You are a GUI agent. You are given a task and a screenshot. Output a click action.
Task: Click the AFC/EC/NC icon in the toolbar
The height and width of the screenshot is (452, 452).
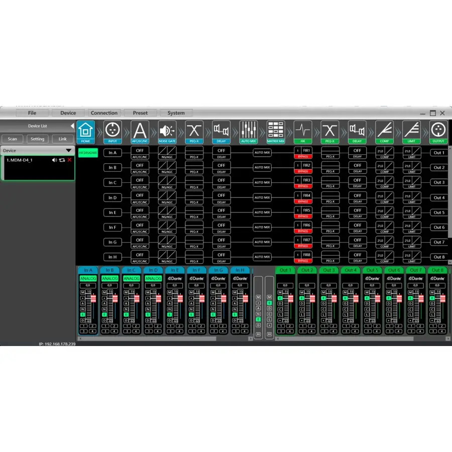(140, 131)
